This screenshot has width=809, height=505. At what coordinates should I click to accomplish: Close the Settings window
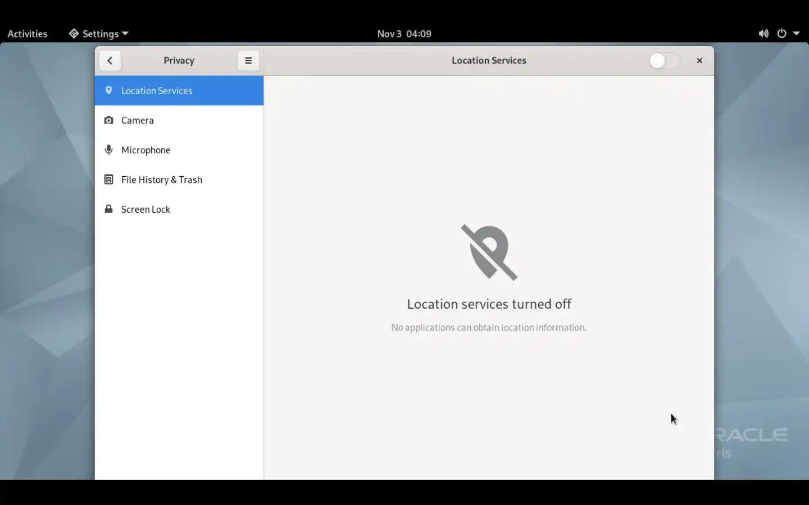point(699,61)
